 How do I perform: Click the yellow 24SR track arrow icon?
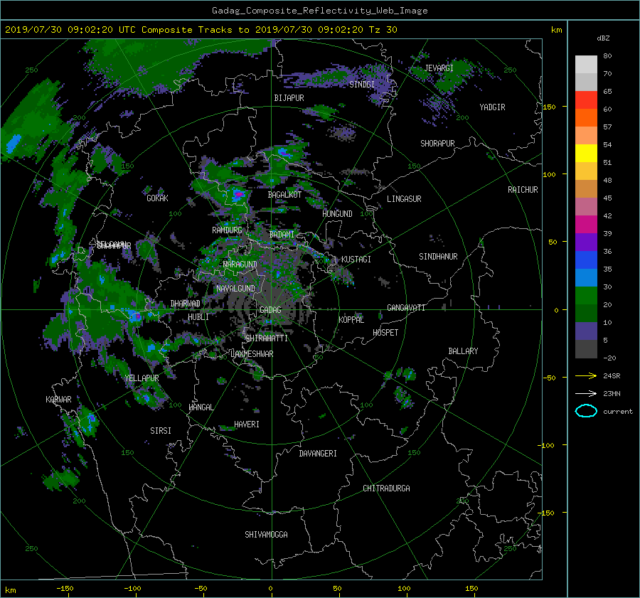tap(586, 375)
